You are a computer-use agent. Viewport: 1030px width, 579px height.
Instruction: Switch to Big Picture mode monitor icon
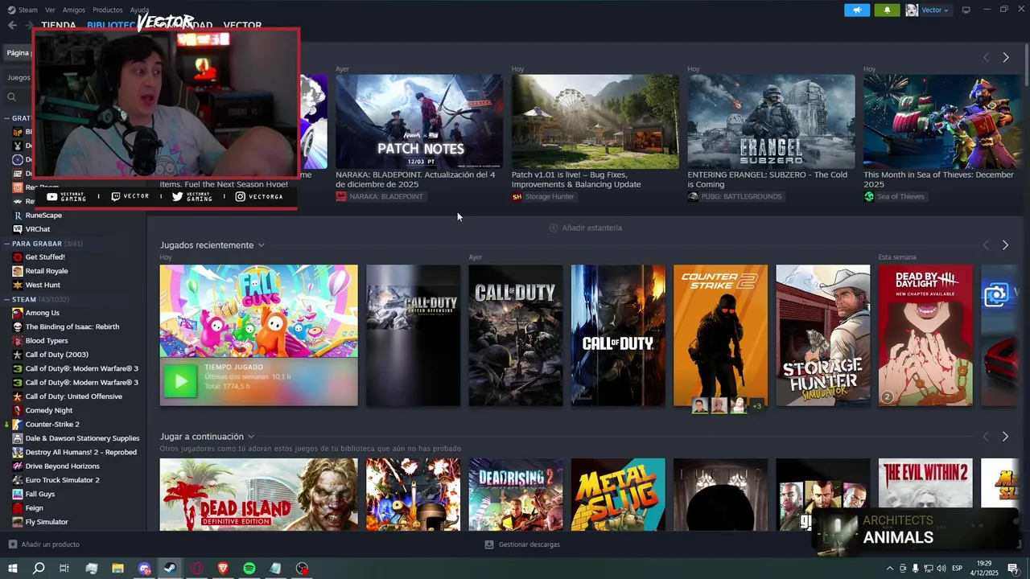[966, 10]
